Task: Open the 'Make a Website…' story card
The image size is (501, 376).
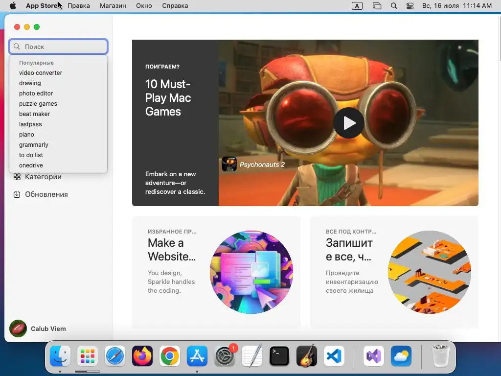Action: pos(216,272)
